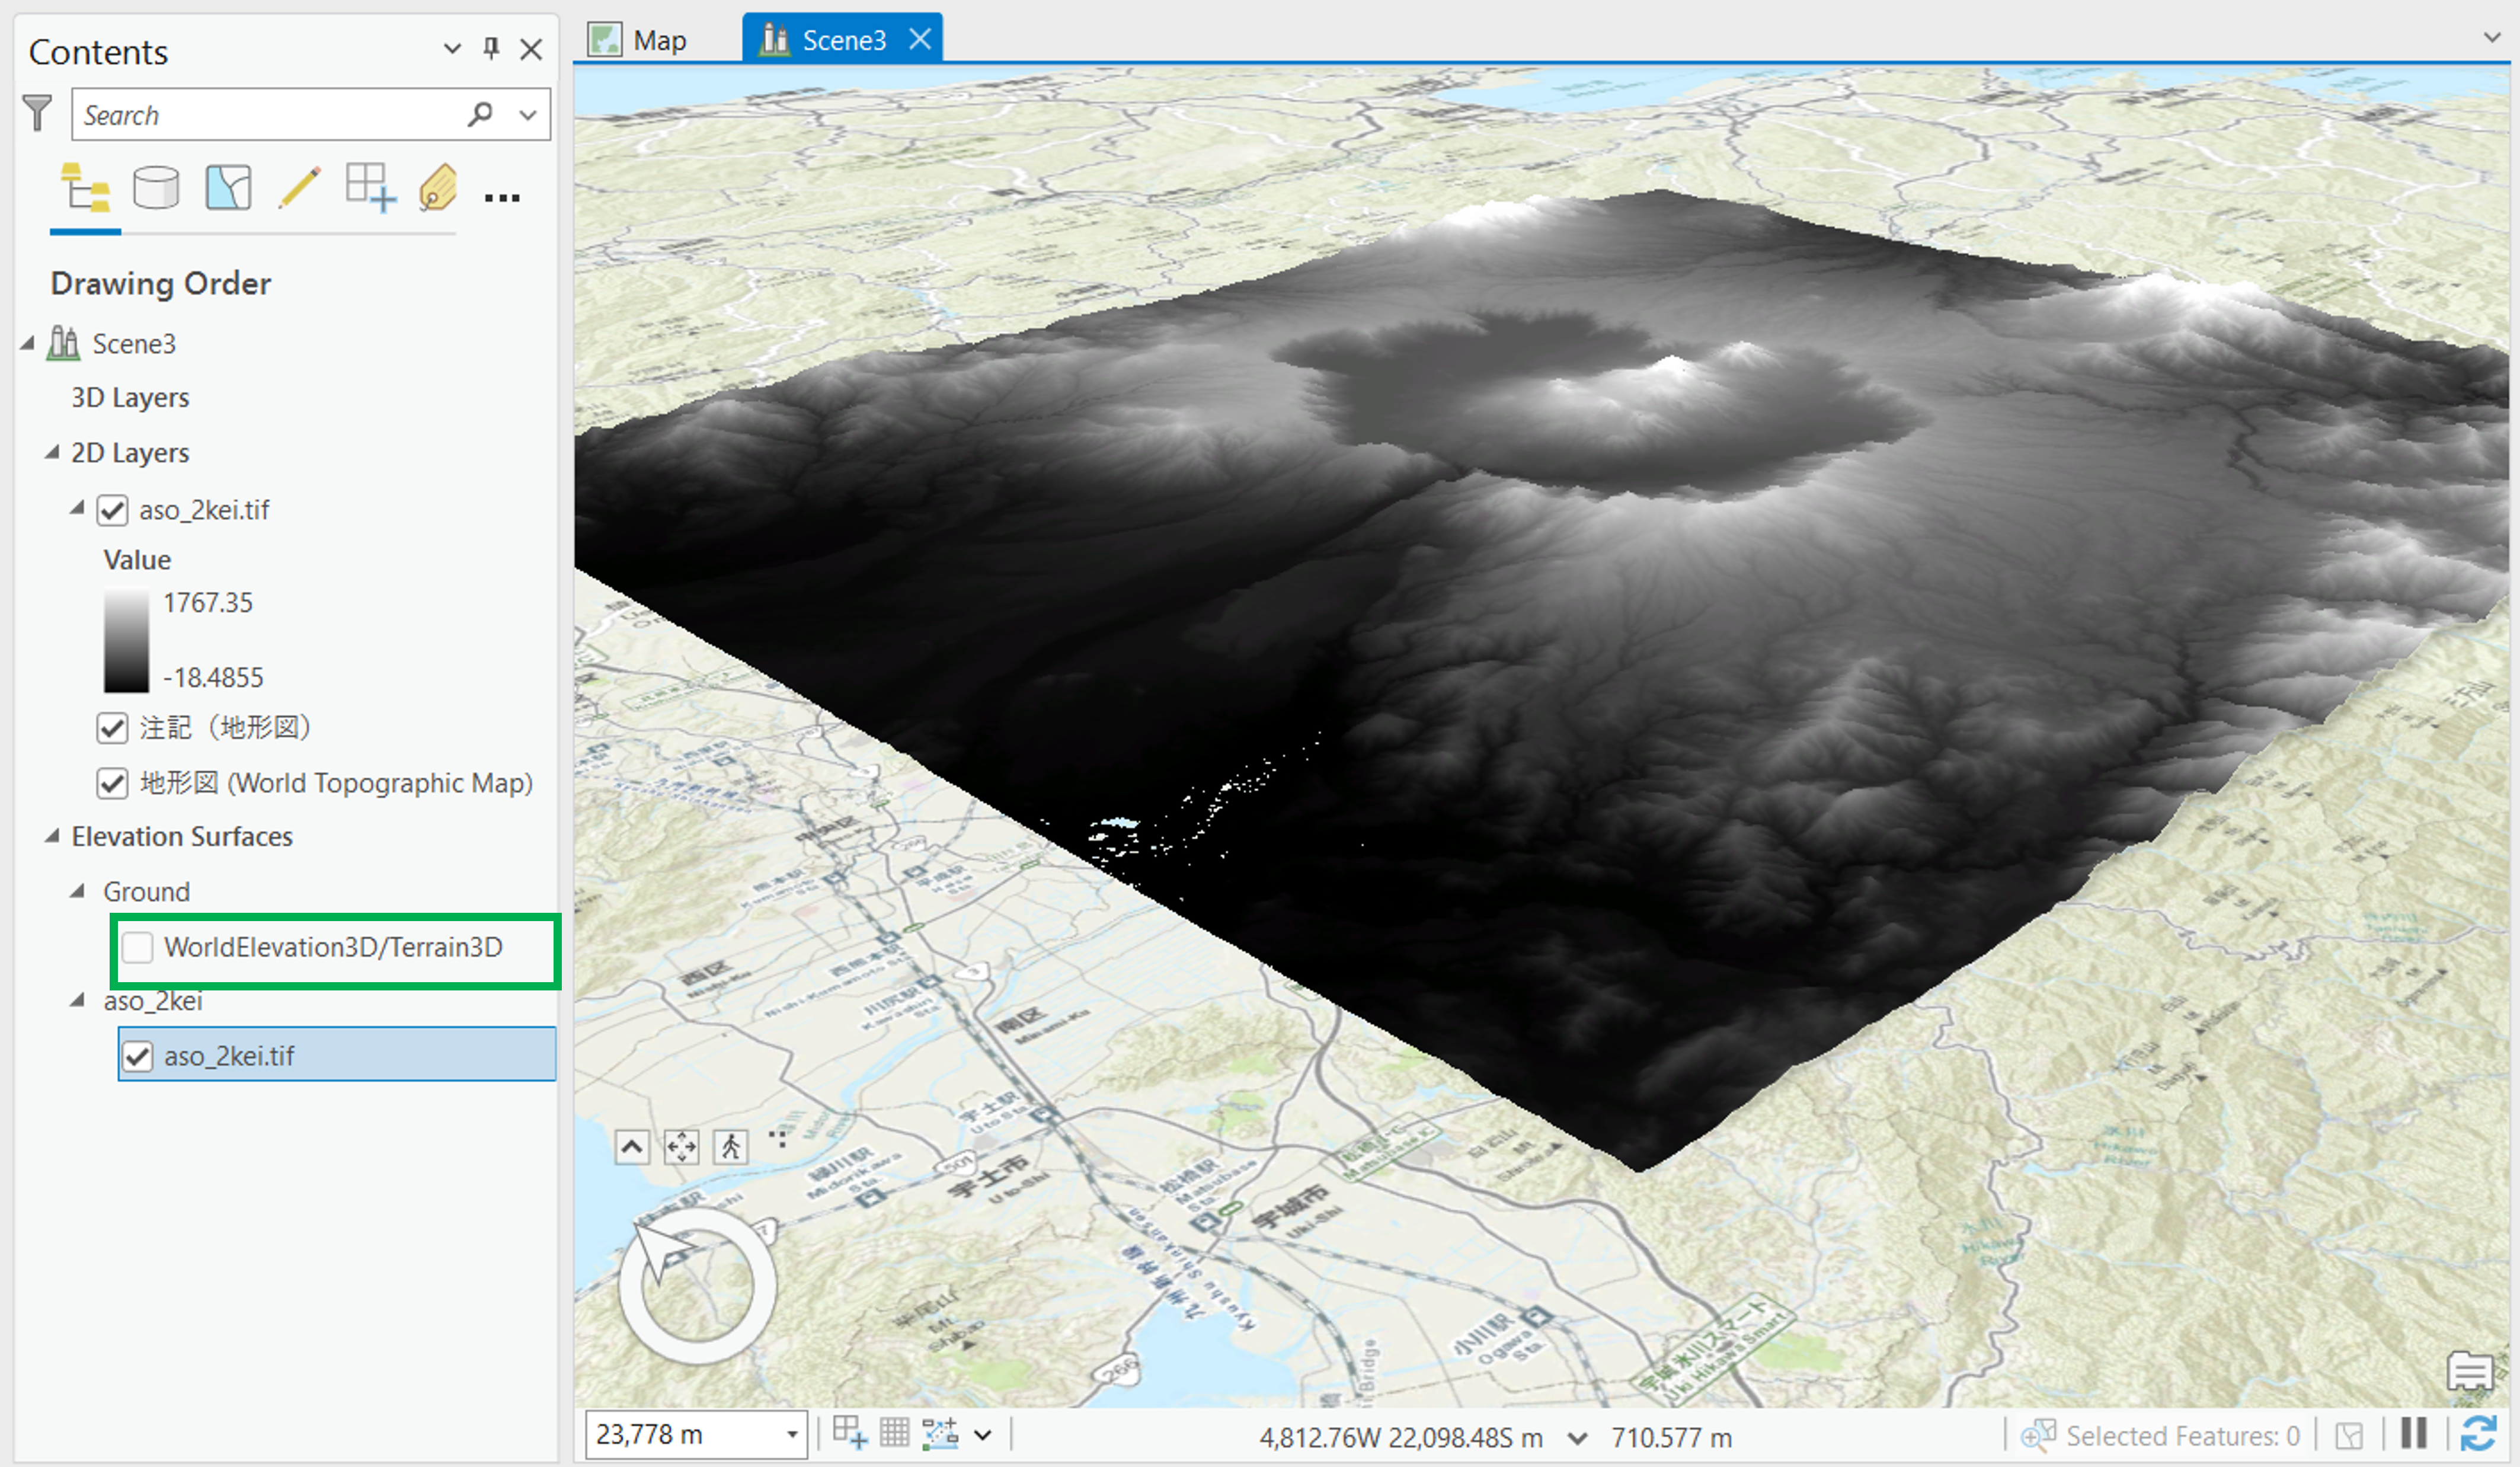Select the Elevation Surfaces label
This screenshot has height=1467, width=2520.
[182, 836]
